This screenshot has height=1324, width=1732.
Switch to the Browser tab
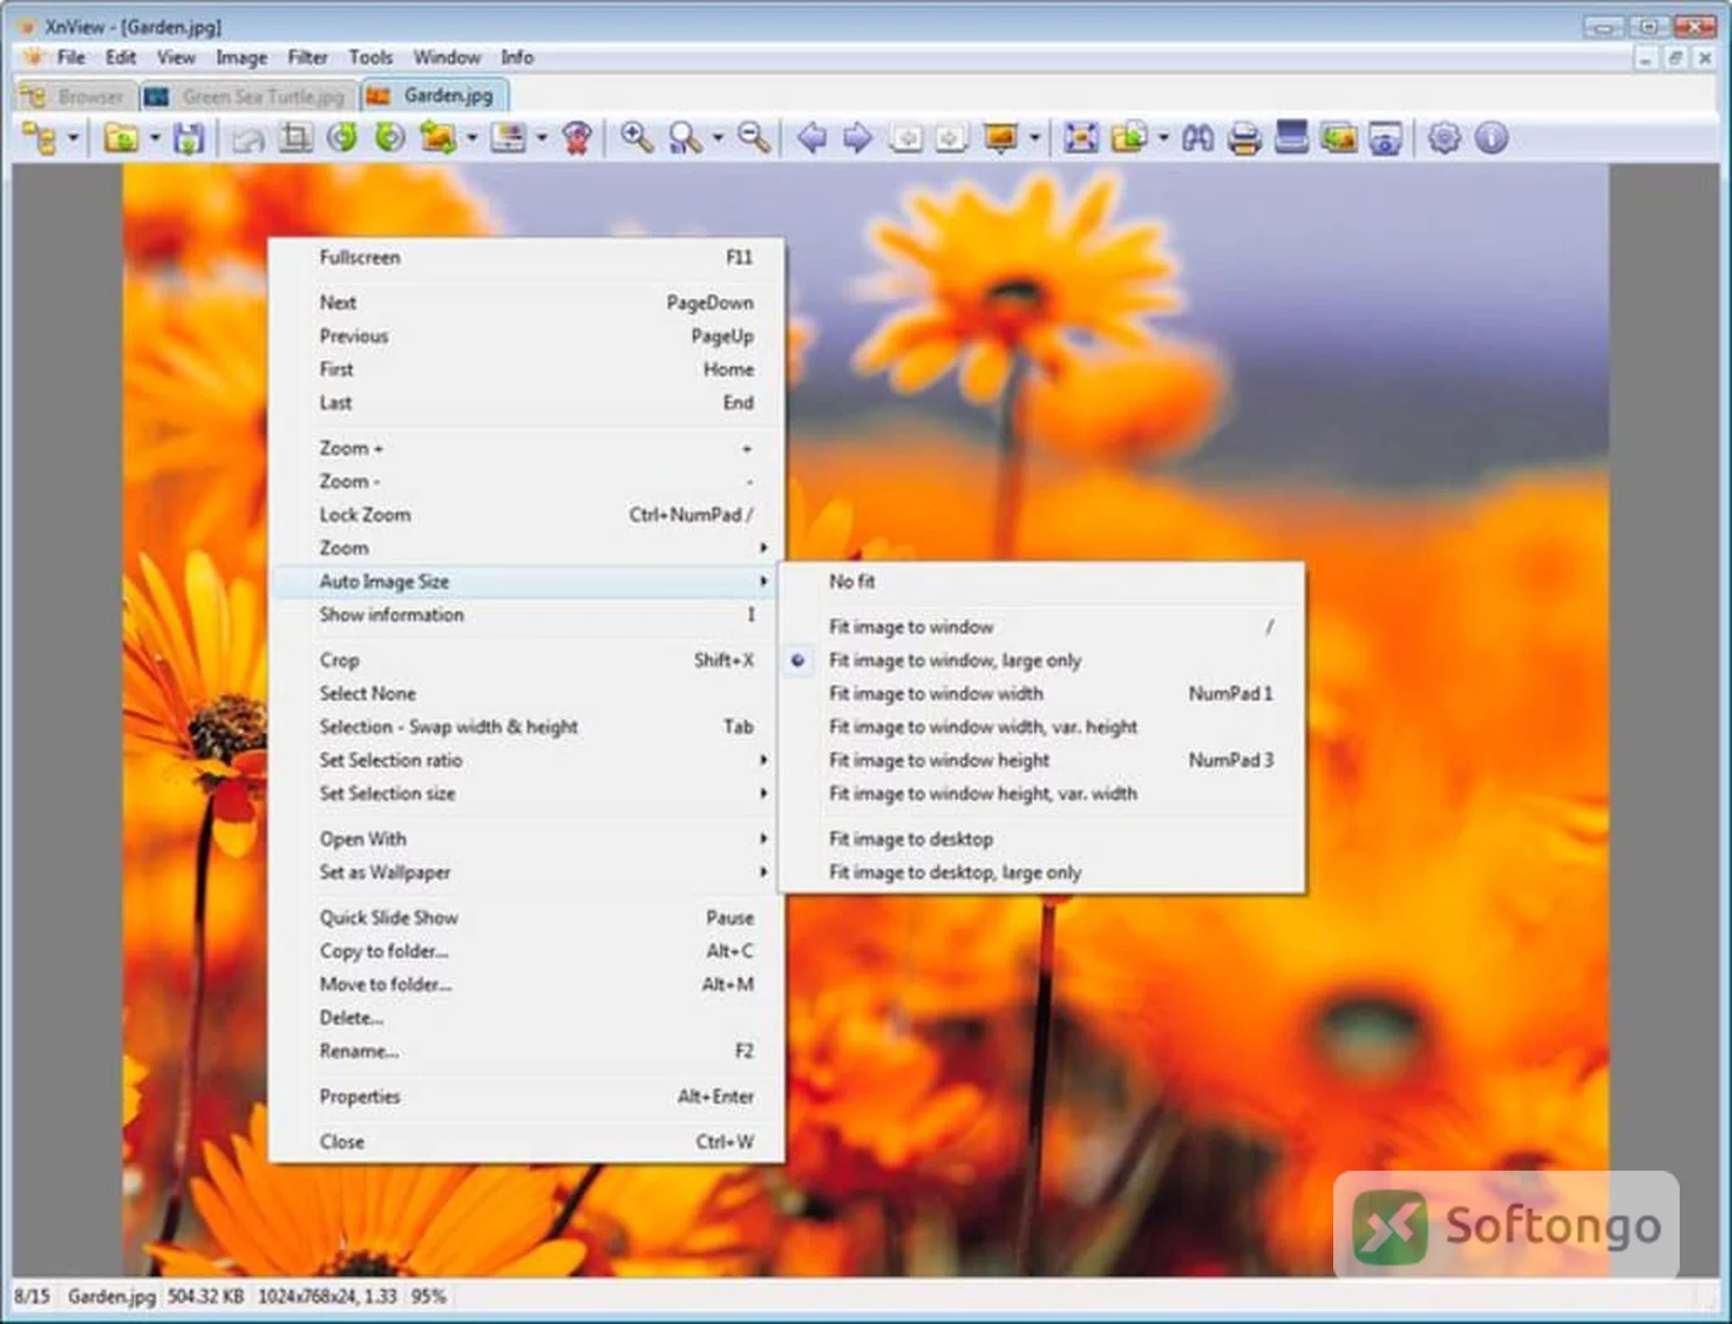tap(76, 97)
